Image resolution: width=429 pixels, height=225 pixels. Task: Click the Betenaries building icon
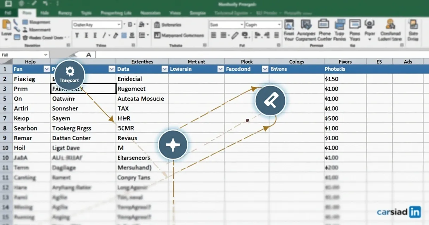(x=157, y=25)
